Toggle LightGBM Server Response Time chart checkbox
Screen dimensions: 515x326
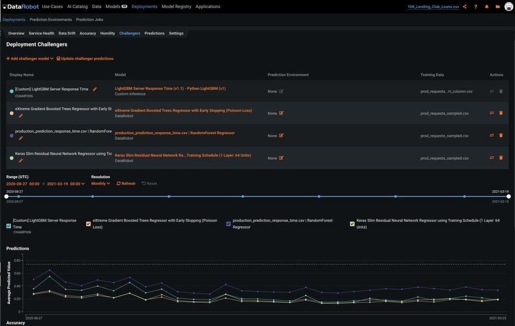(x=9, y=226)
